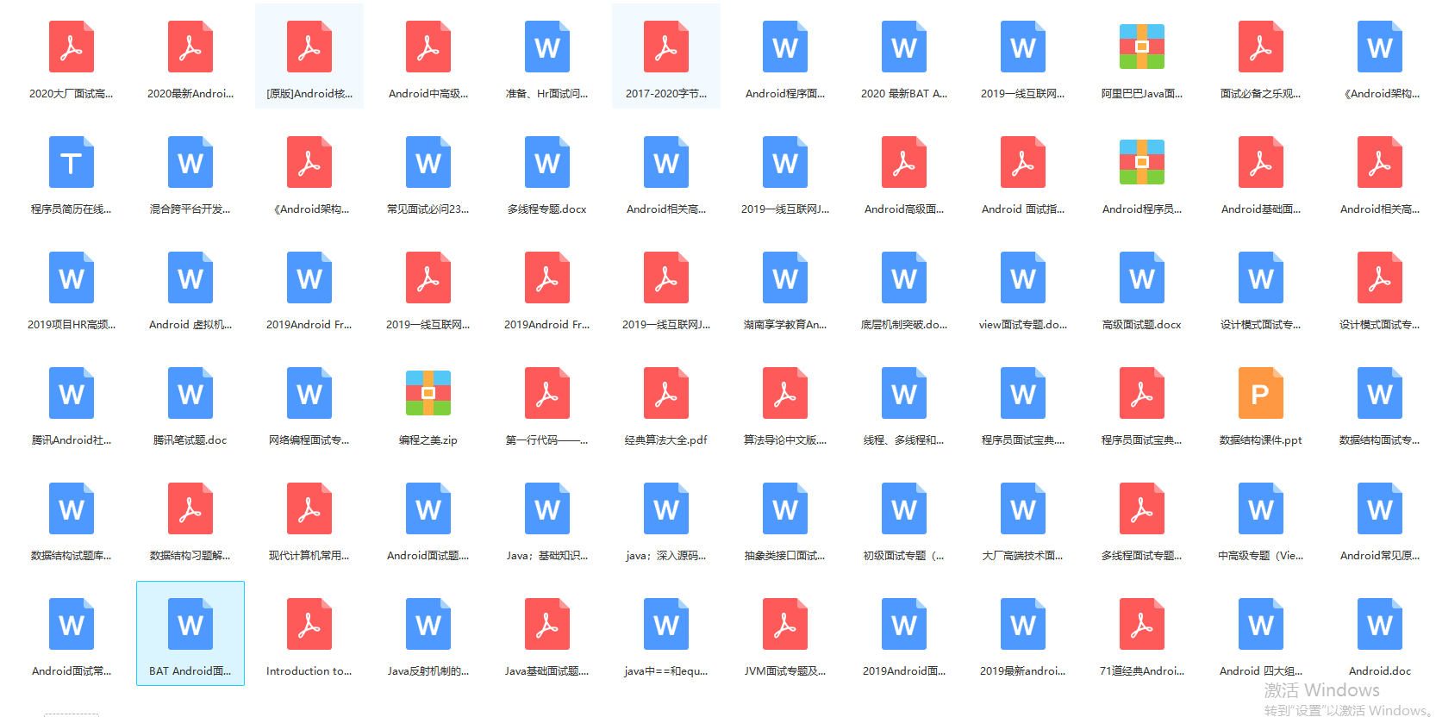Open the 第一行代码 PDF icon
The width and height of the screenshot is (1436, 717).
(547, 393)
